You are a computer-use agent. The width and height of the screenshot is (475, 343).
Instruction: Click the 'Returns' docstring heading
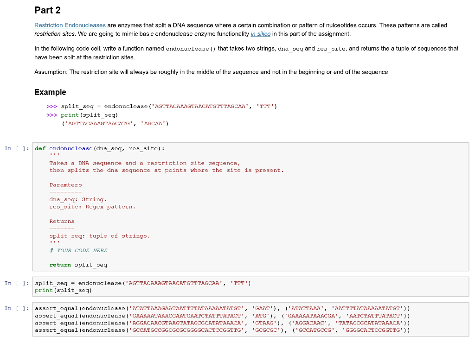(62, 221)
